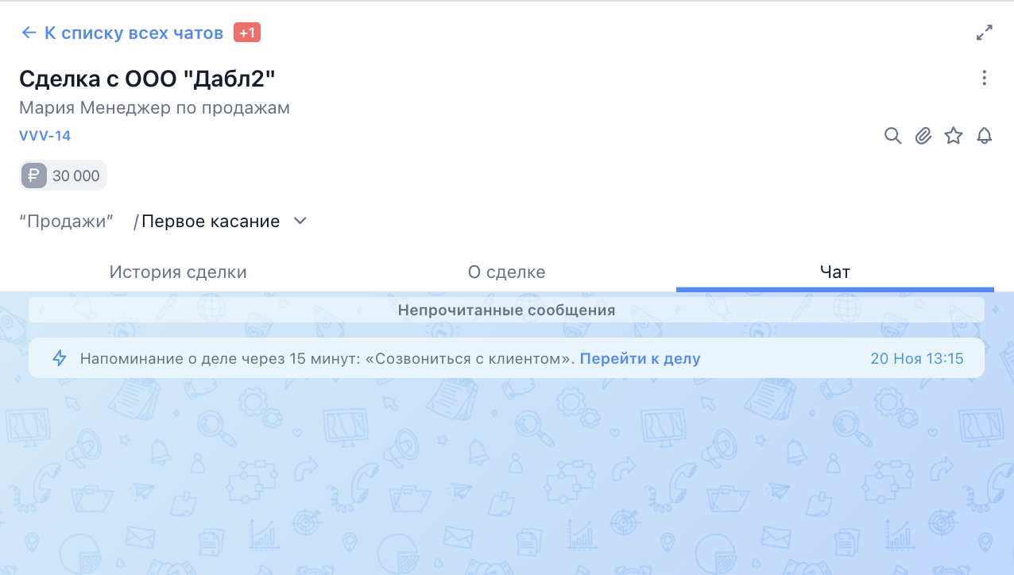Click the ruble currency icon
The height and width of the screenshot is (575, 1014).
[x=34, y=176]
